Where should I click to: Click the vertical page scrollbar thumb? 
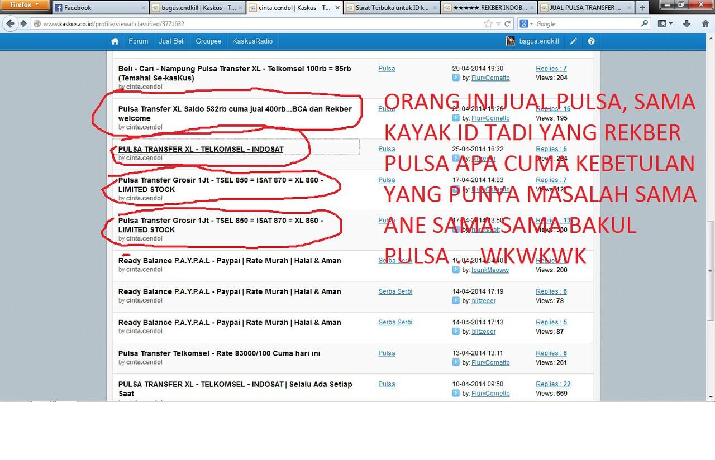pos(711,271)
